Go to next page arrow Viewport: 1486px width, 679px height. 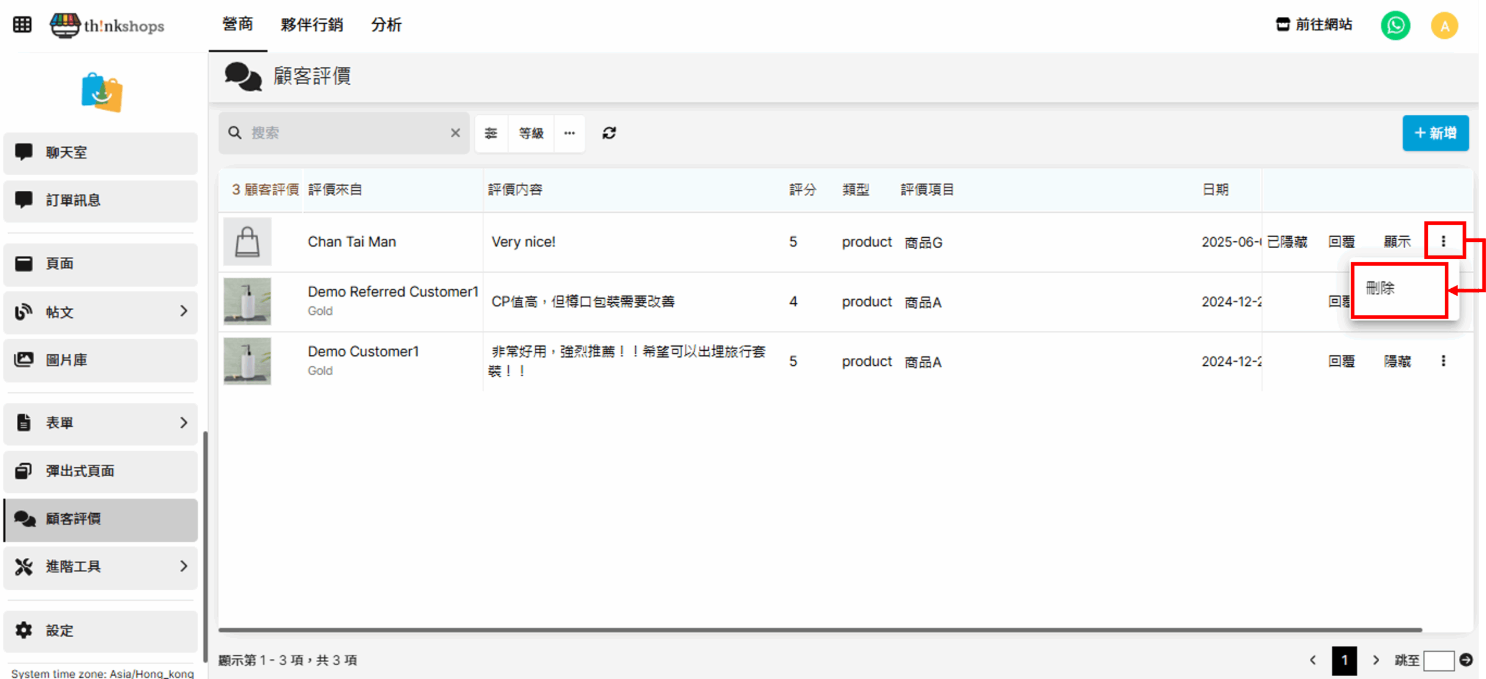[1376, 660]
